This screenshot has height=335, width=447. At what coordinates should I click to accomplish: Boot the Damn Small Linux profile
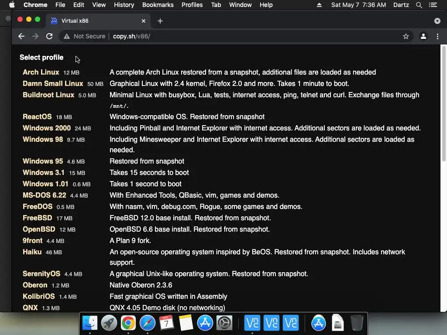[53, 84]
